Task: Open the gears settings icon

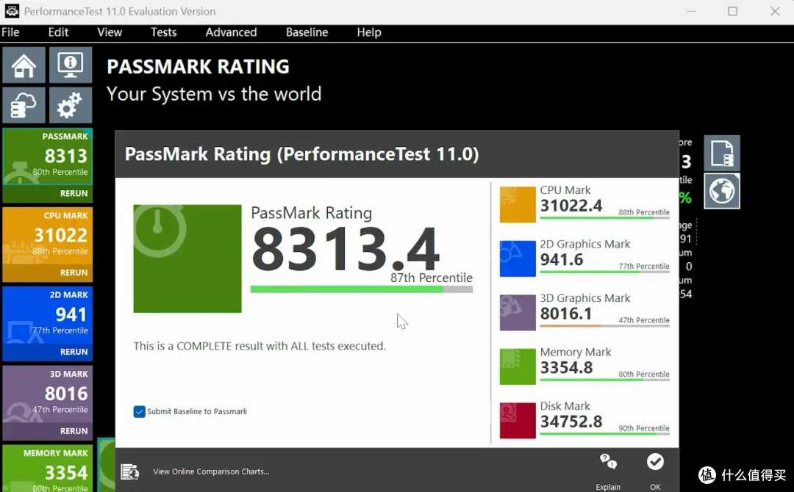Action: [71, 105]
